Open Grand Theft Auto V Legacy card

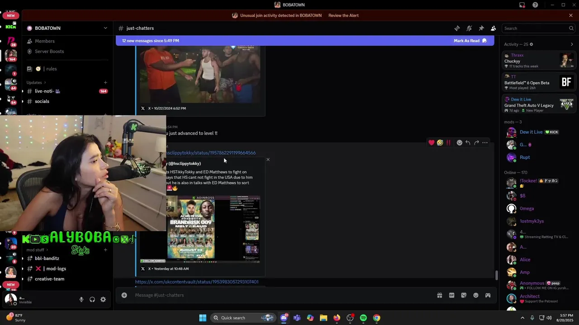(539, 105)
